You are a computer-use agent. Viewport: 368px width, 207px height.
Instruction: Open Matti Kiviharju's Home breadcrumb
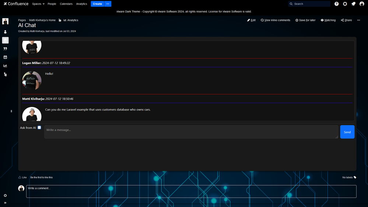coord(42,20)
